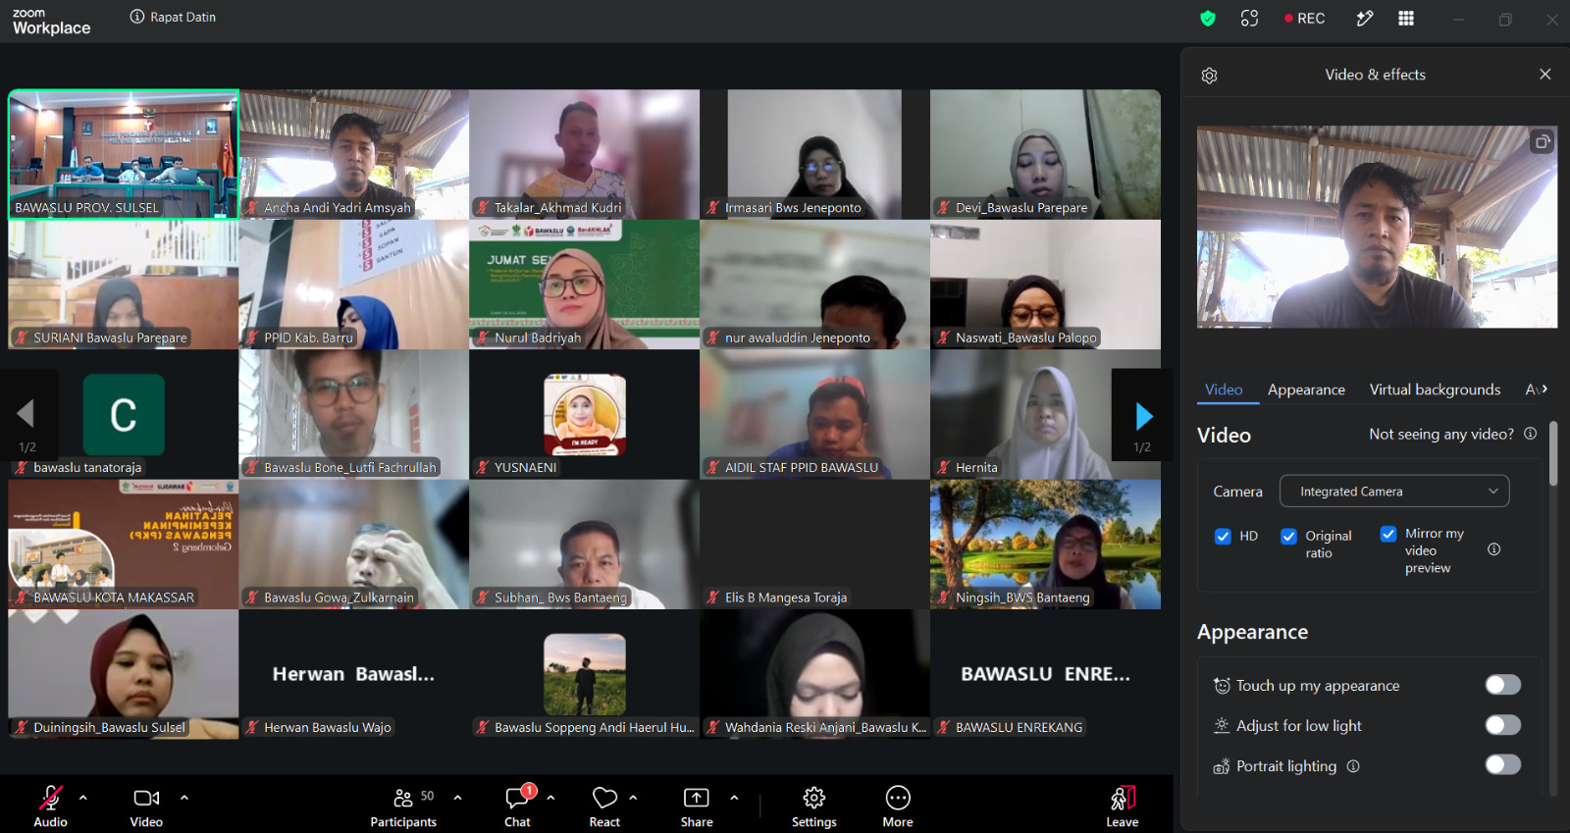Click the Not seeing any video? link
The height and width of the screenshot is (833, 1570).
pyautogui.click(x=1441, y=434)
